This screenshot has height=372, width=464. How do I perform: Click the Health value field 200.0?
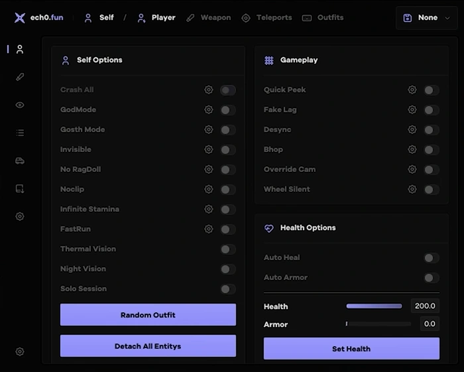click(425, 306)
